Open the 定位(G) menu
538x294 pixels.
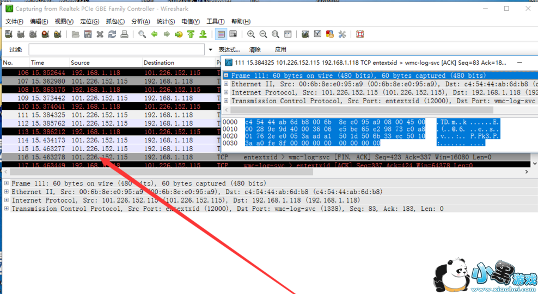(x=89, y=22)
